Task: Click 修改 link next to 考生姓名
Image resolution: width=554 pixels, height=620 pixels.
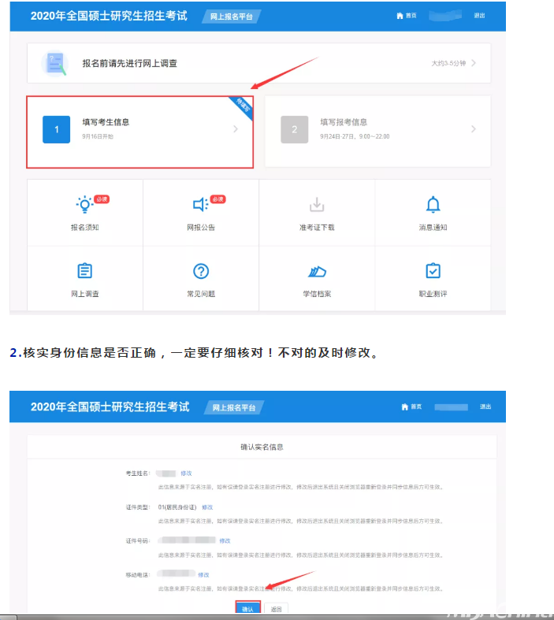Action: click(186, 473)
